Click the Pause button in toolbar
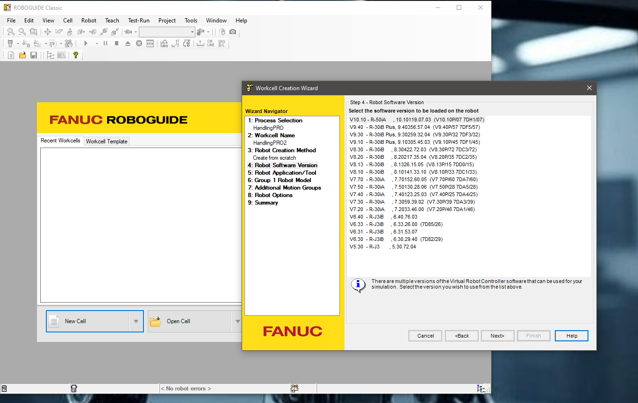This screenshot has width=638, height=403. click(105, 43)
